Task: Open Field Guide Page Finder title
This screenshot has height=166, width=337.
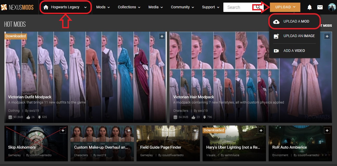Action: click(x=161, y=147)
